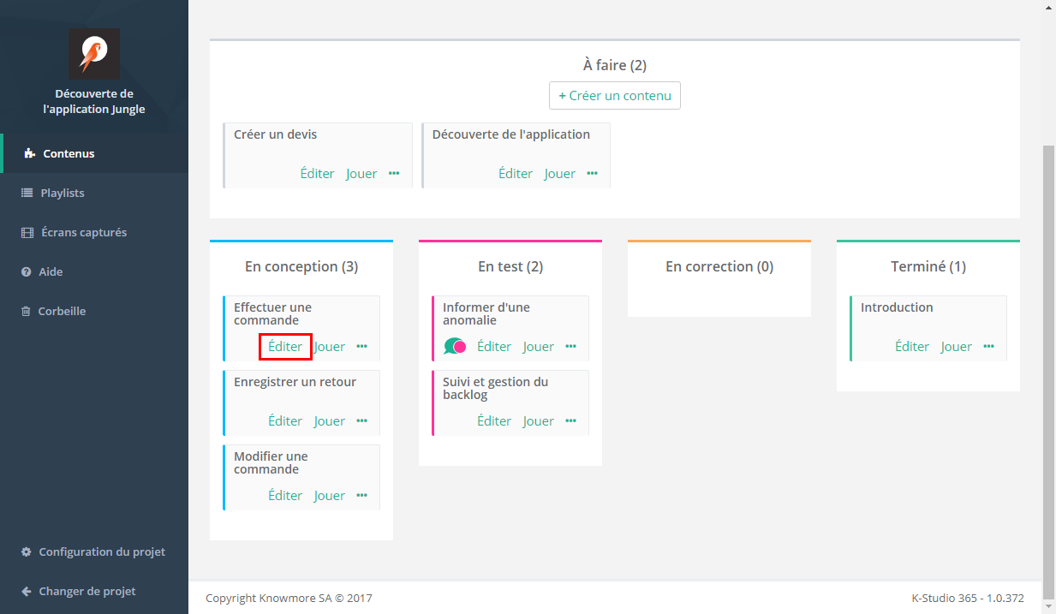This screenshot has width=1056, height=614.
Task: Play the Découverte de l'application content
Action: 560,174
